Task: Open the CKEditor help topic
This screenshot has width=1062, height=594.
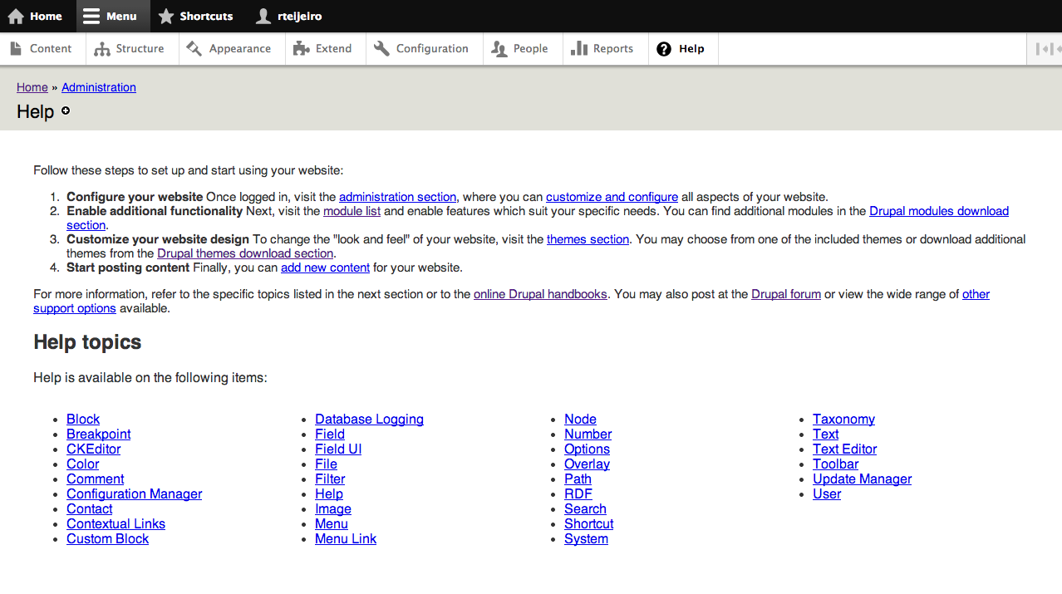Action: [x=94, y=449]
